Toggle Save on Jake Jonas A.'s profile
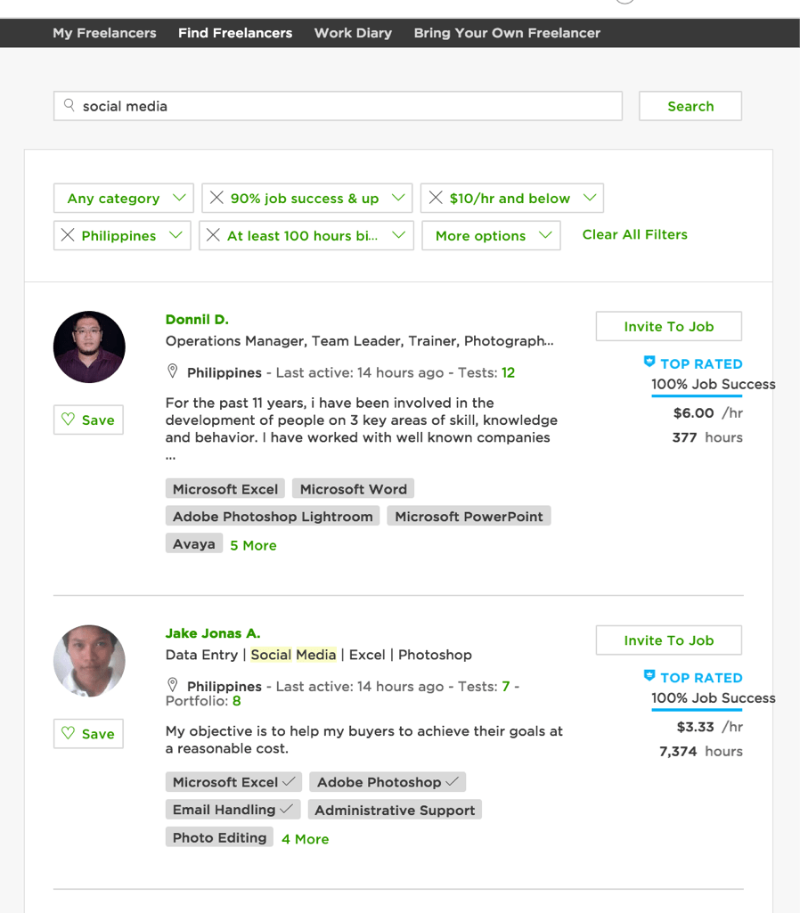The image size is (800, 913). click(x=87, y=733)
